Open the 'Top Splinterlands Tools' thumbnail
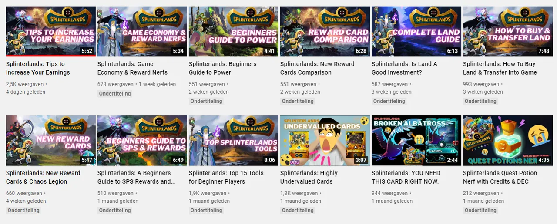Image resolution: width=557 pixels, height=224 pixels. point(234,141)
